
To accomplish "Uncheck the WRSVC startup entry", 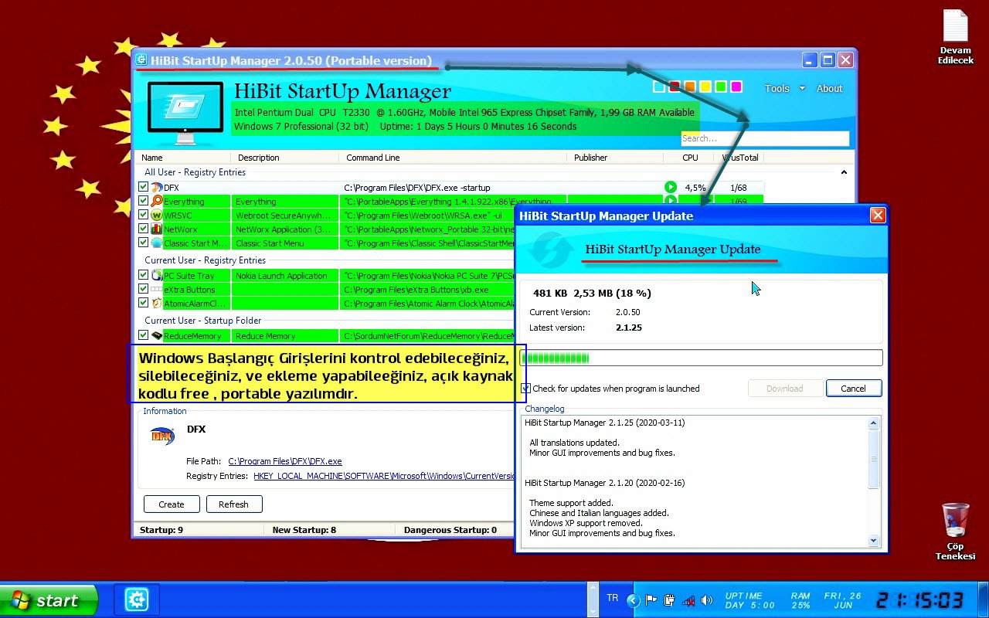I will [x=144, y=216].
